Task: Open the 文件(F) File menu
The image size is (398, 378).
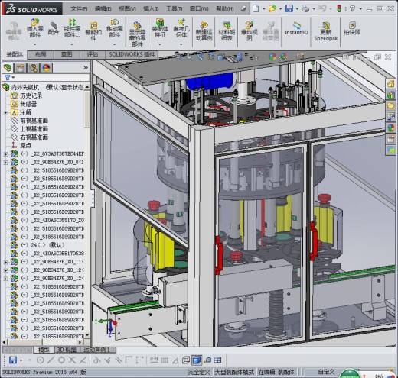Action: (79, 8)
